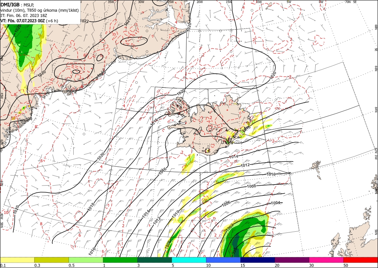Click the 1006 isobar label
The image size is (378, 268).
pos(226,204)
